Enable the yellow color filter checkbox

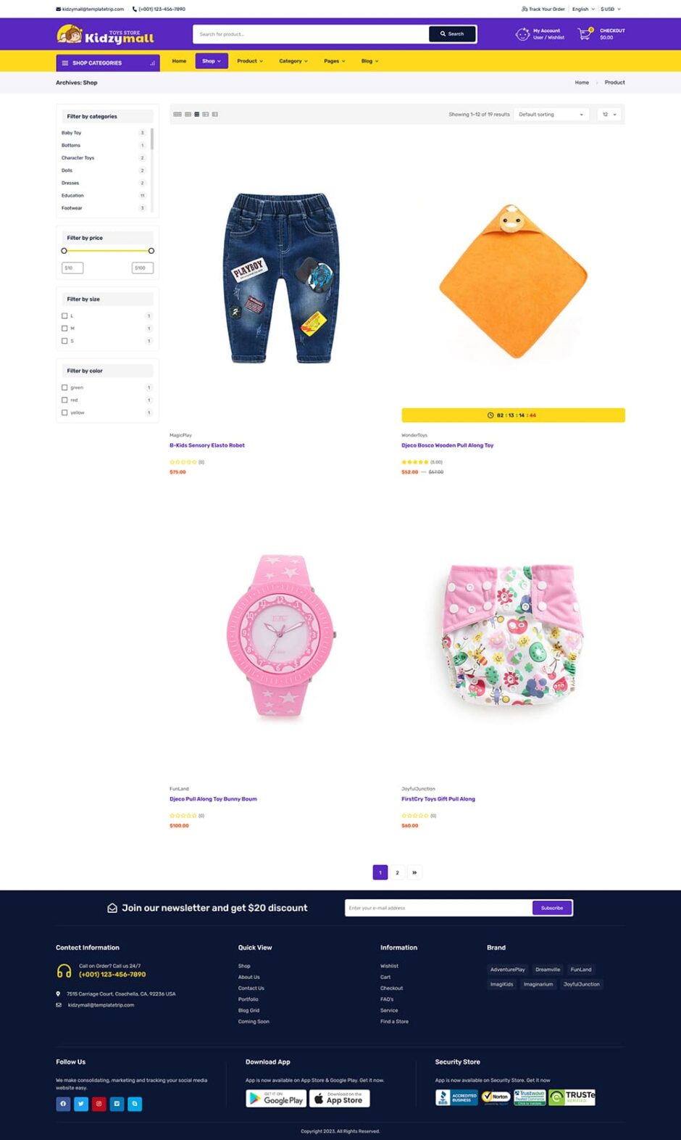(64, 413)
